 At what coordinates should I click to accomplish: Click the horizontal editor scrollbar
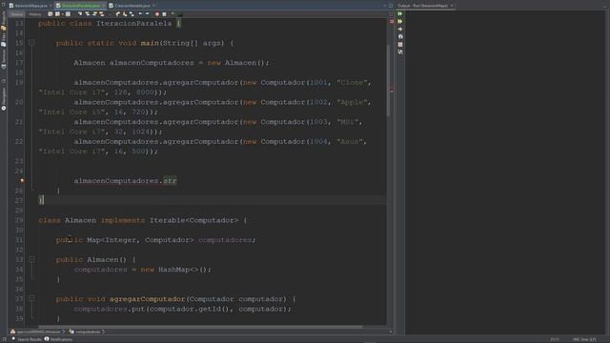pos(200,327)
